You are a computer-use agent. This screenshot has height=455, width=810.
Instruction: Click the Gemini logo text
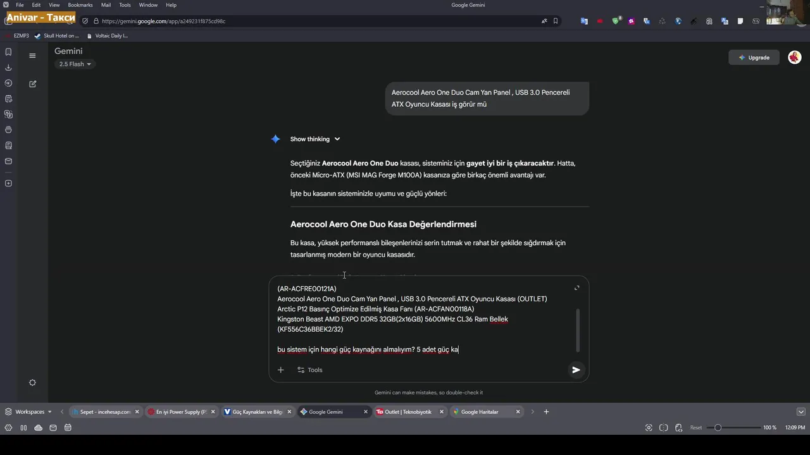(68, 51)
